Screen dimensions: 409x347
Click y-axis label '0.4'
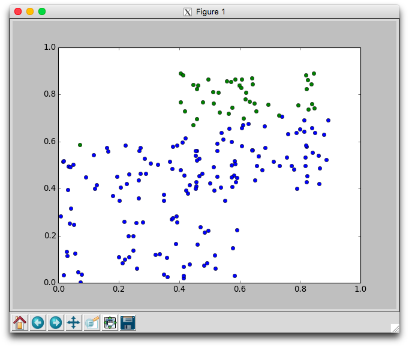point(50,189)
